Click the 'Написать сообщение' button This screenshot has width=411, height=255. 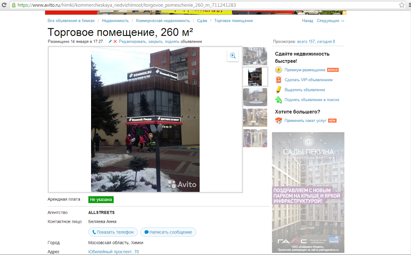[168, 232]
